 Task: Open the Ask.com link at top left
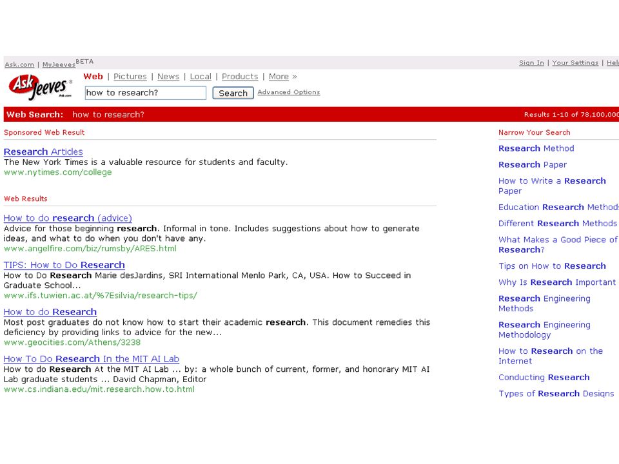click(x=19, y=64)
